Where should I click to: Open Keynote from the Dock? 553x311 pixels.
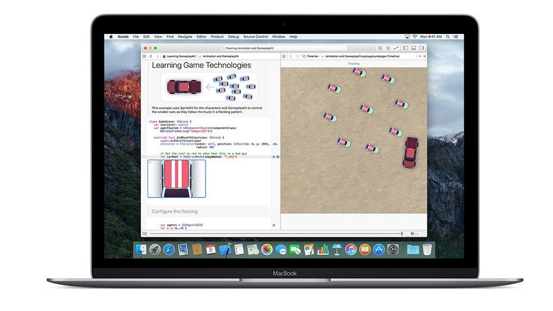(337, 250)
